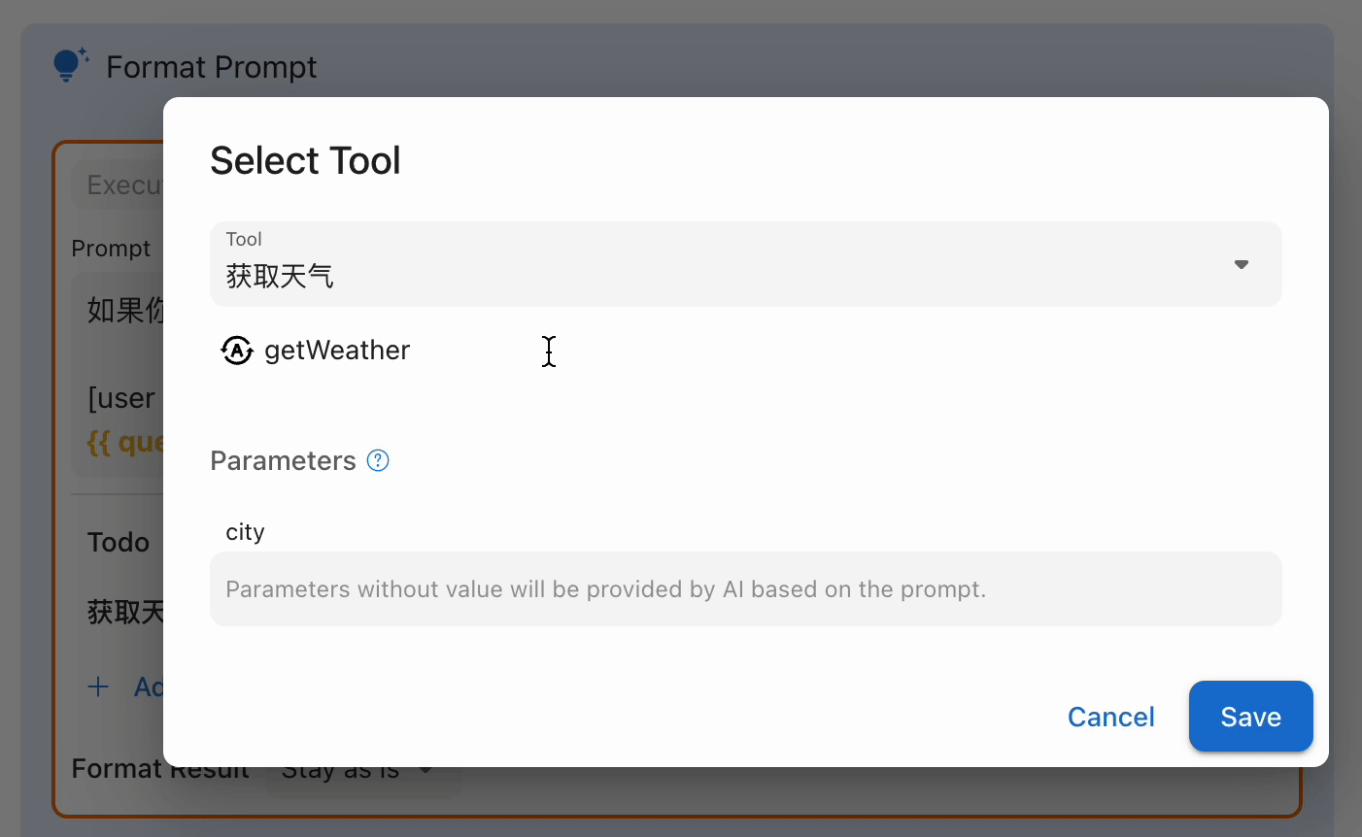The height and width of the screenshot is (837, 1362).
Task: Click the city parameter input field
Action: (745, 589)
